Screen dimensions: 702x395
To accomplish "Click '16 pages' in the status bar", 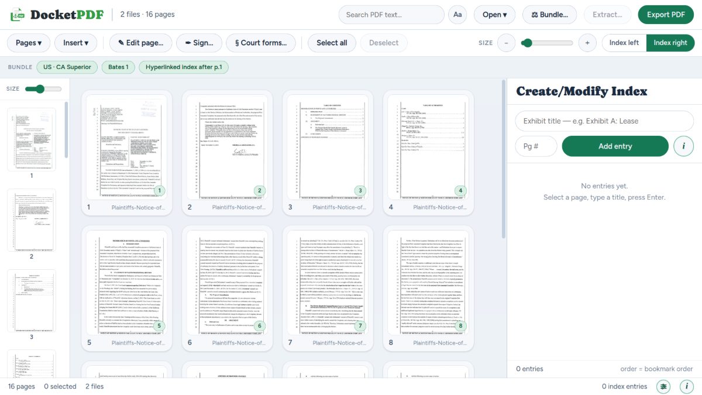I will (22, 386).
